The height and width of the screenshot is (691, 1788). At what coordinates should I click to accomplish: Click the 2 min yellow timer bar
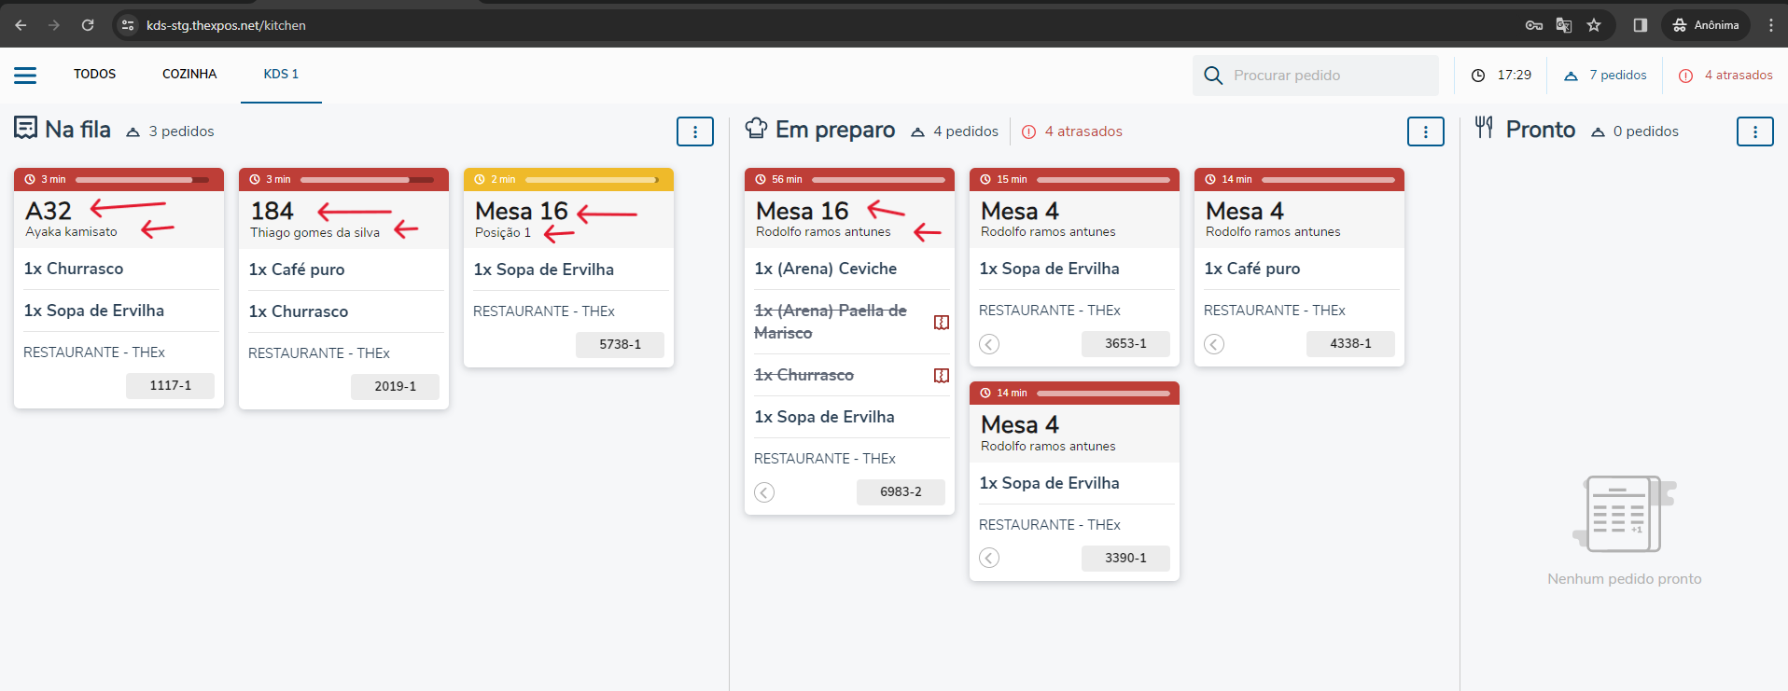coord(592,180)
